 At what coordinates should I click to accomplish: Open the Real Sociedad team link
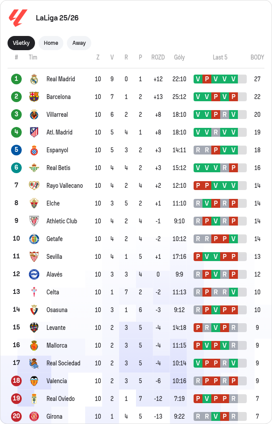pyautogui.click(x=63, y=363)
